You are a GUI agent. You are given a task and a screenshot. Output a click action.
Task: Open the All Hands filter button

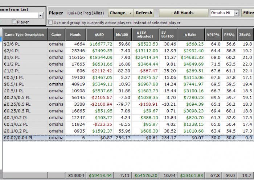pyautogui.click(x=183, y=13)
